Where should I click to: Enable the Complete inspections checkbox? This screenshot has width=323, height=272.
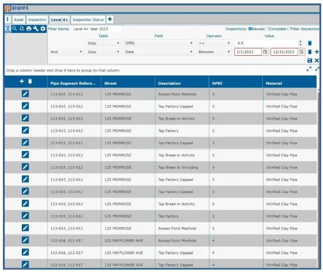click(x=268, y=29)
